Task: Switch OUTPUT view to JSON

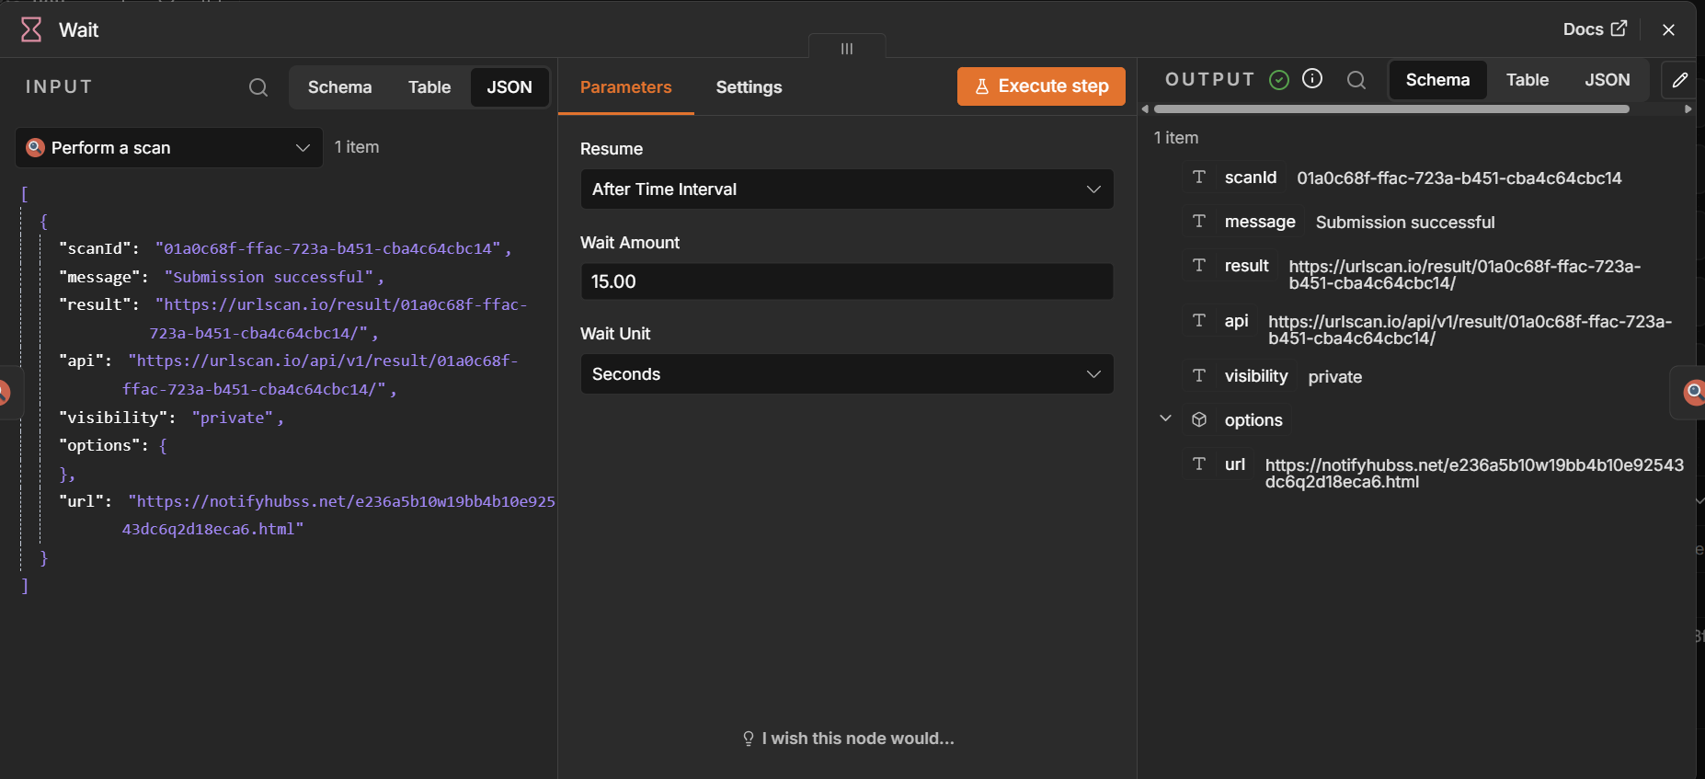Action: (x=1608, y=80)
